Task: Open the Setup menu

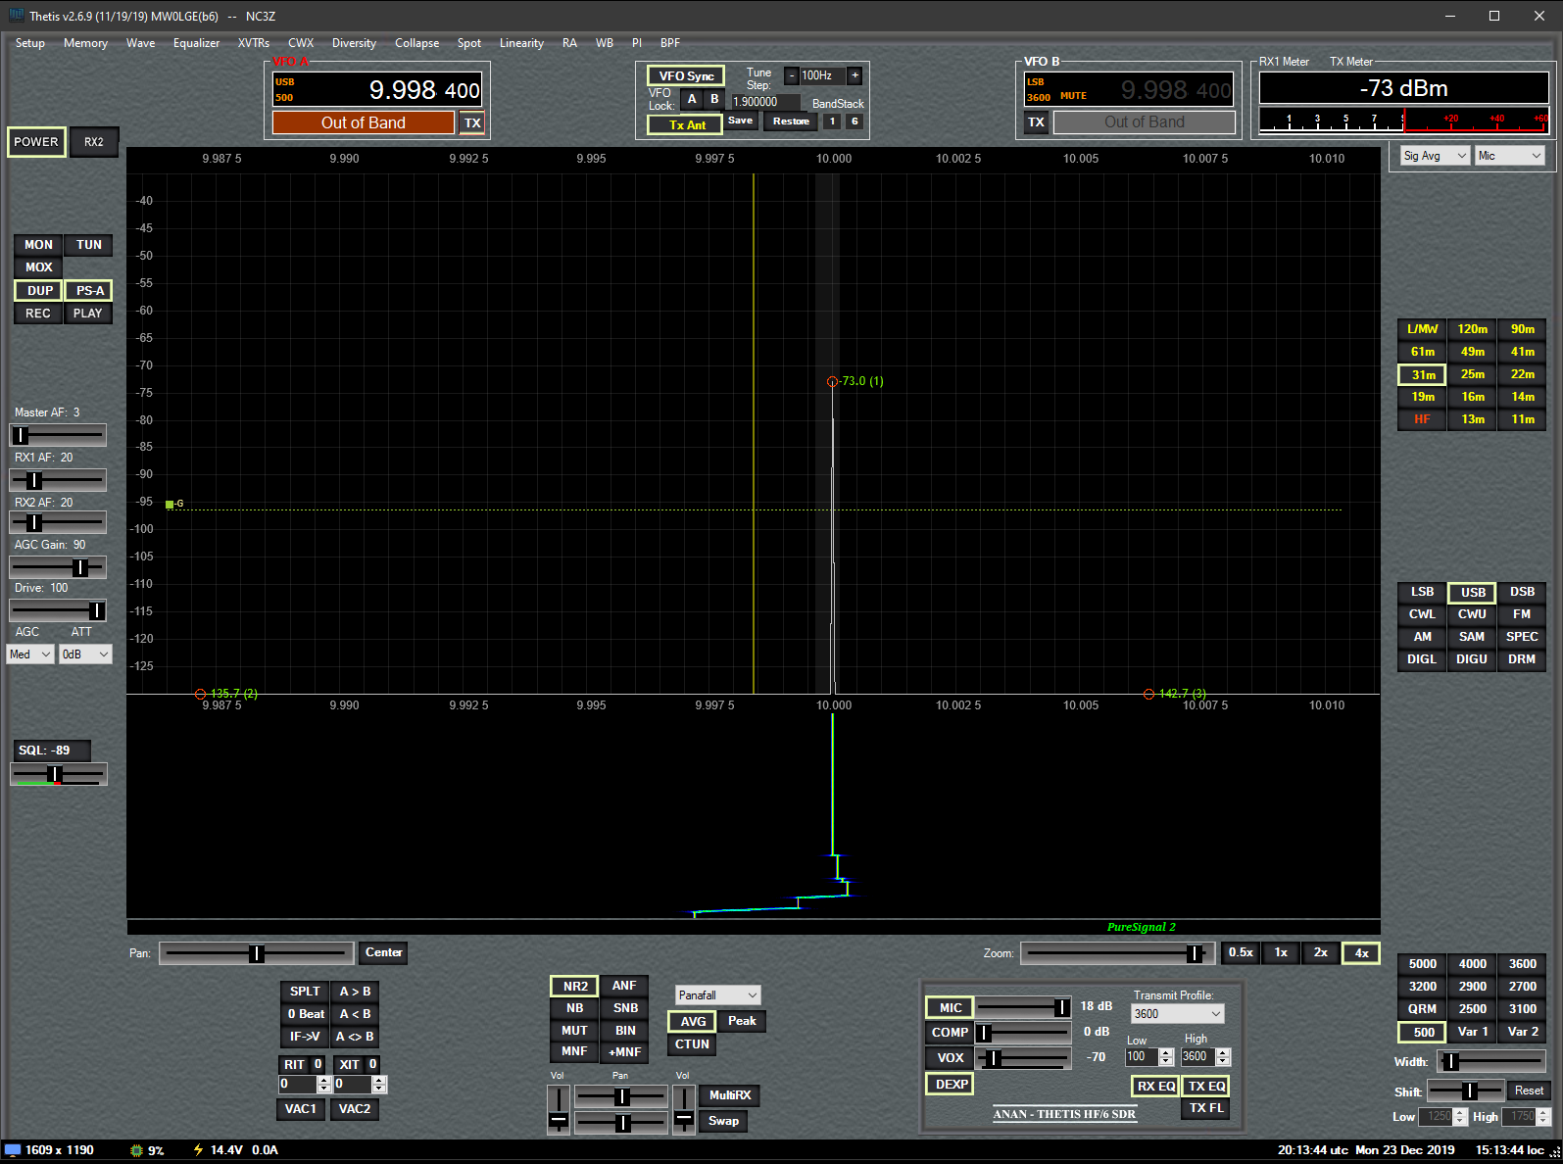Action: 30,43
